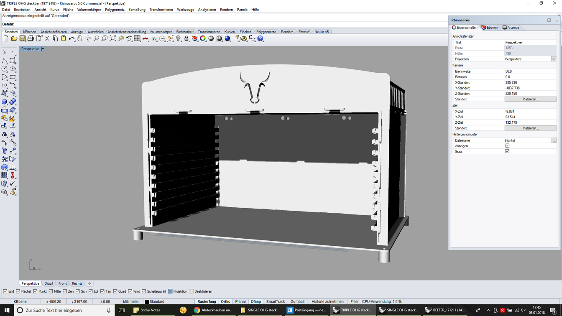
Task: Click the Undo arrow icon
Action: (72, 38)
